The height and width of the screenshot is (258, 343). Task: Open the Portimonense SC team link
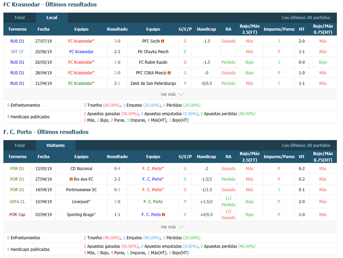(81, 190)
